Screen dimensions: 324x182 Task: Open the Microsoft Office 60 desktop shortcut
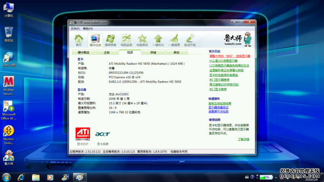point(9,110)
